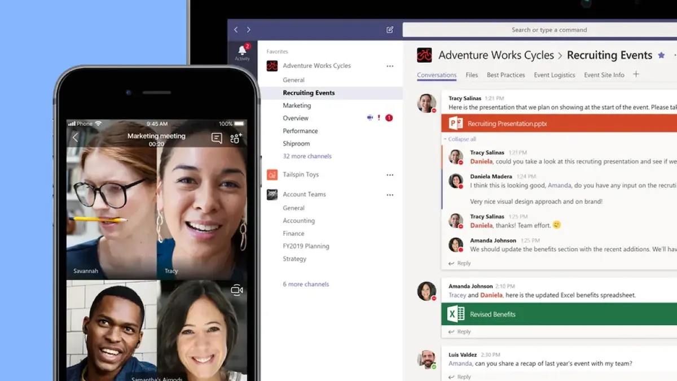Open the FY2019 Planning channel

306,246
